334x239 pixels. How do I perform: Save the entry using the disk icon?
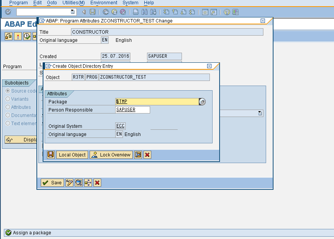pyautogui.click(x=50, y=155)
